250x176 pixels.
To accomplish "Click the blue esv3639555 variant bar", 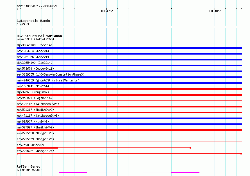I will coord(129,77).
